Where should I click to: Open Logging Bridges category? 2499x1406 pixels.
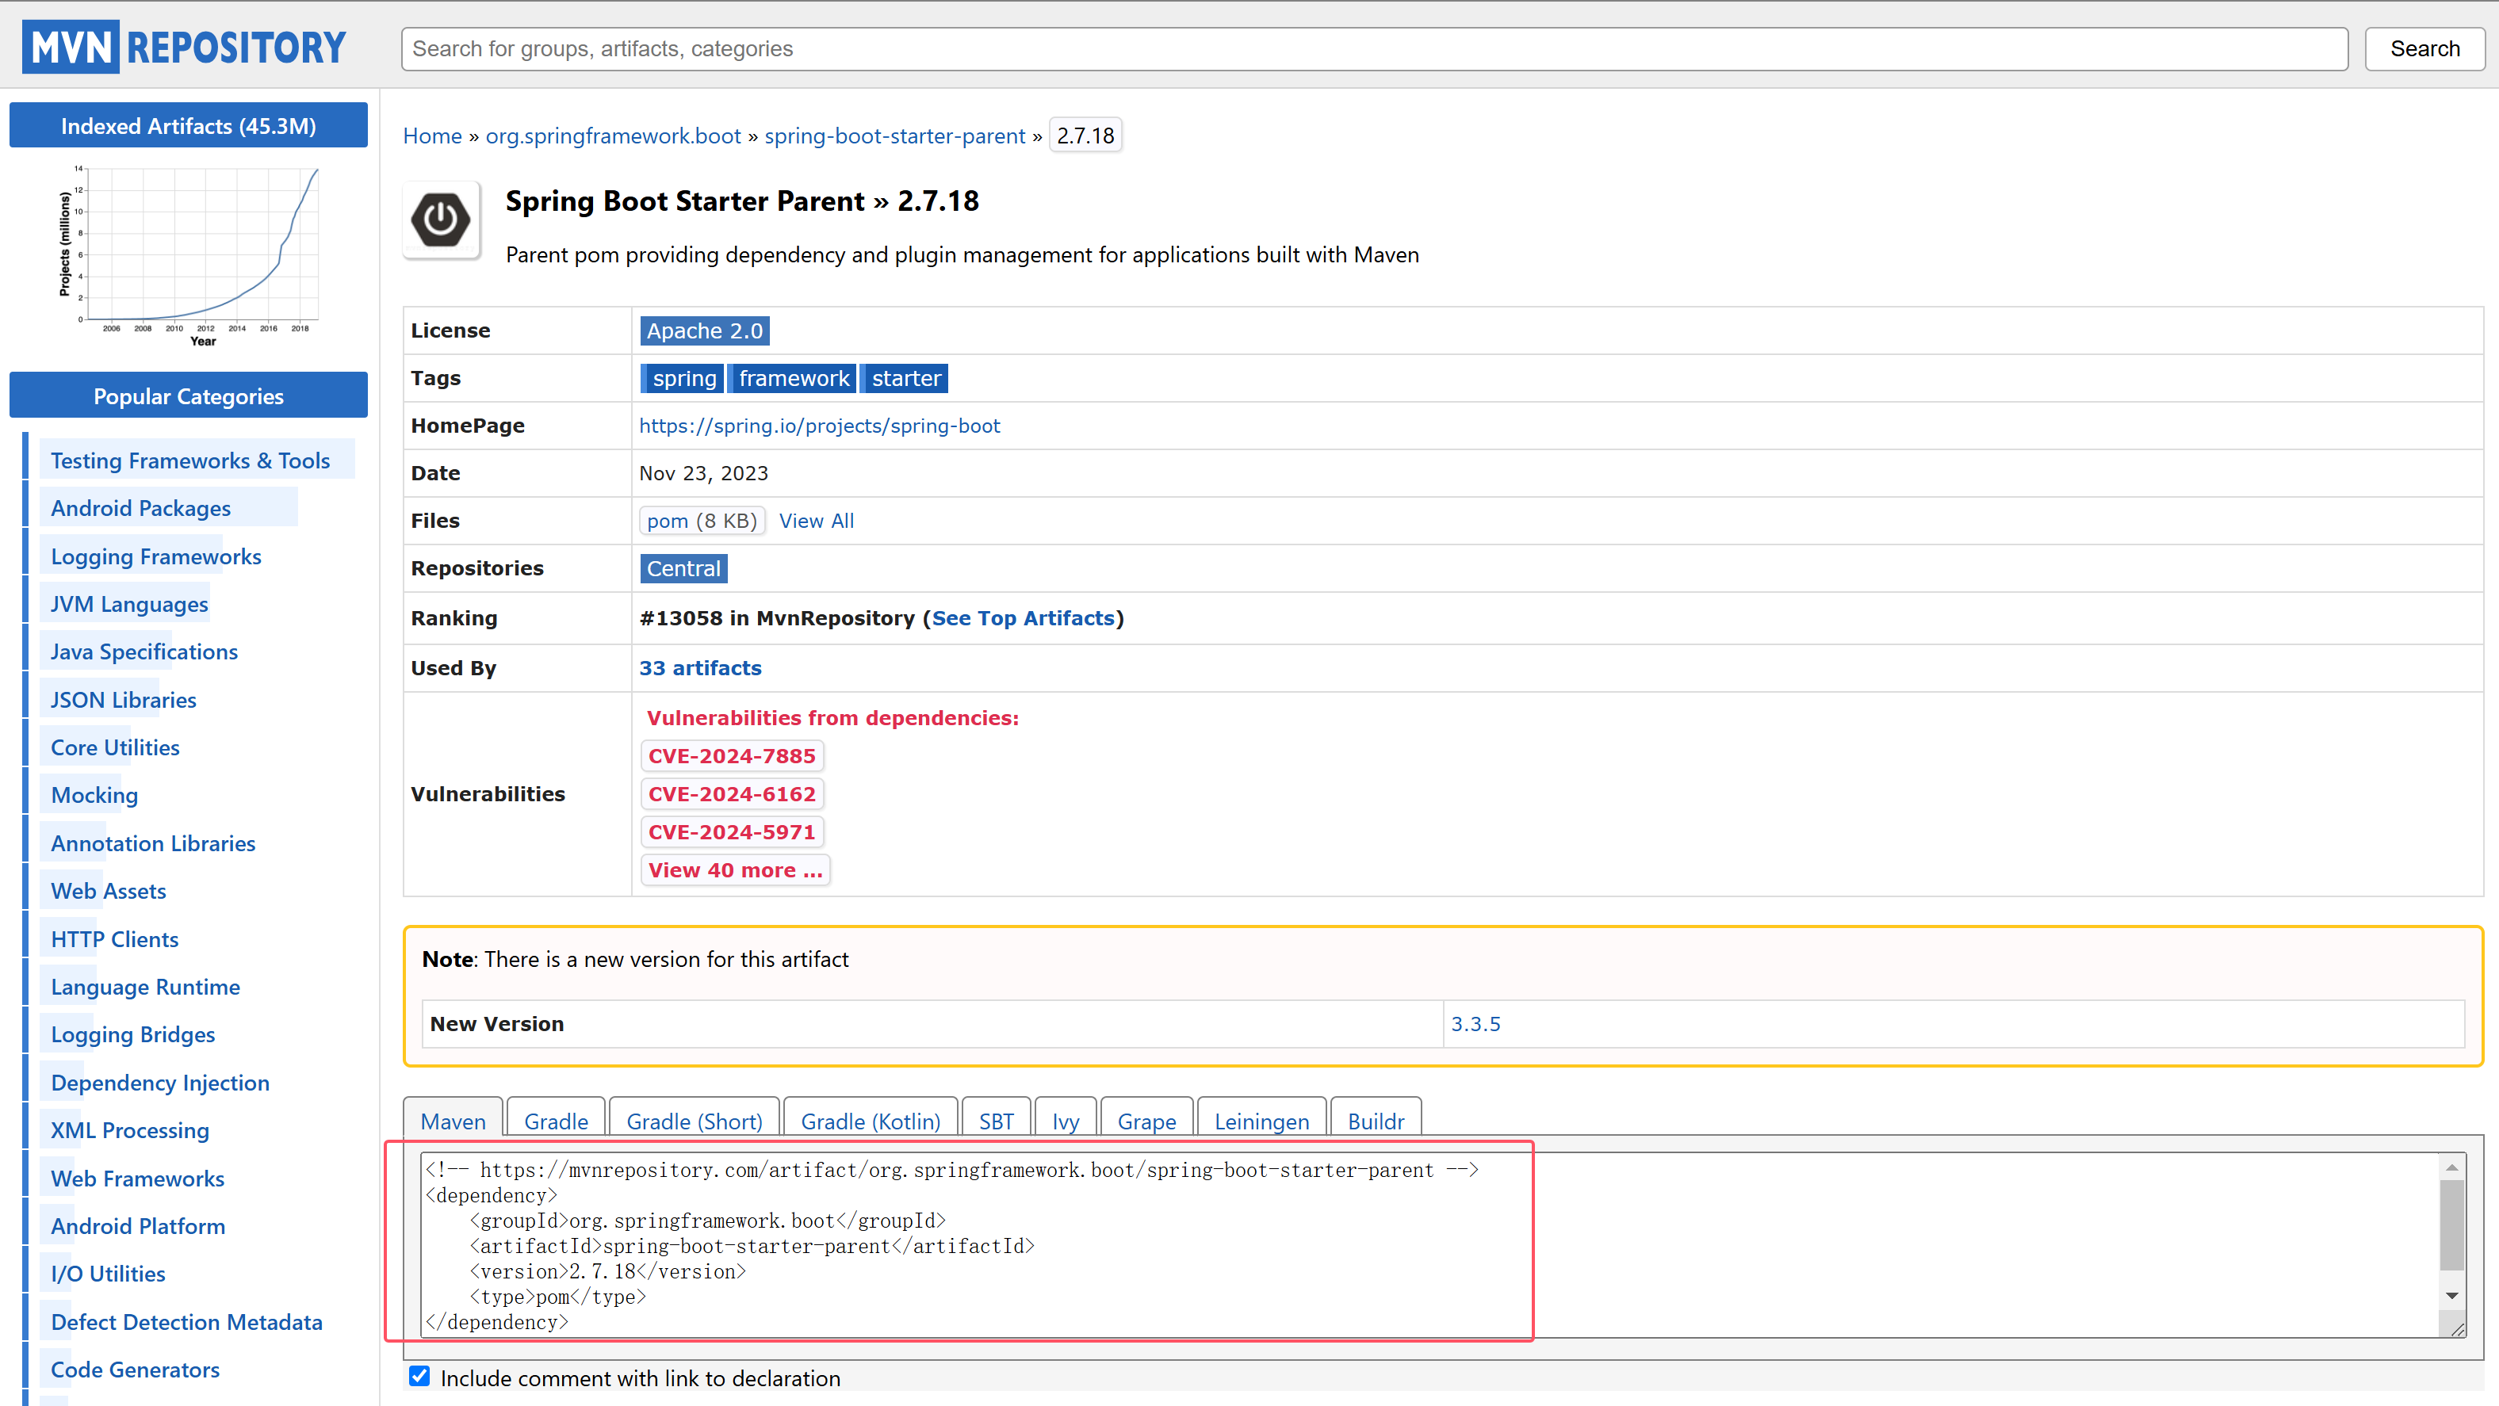[x=132, y=1034]
